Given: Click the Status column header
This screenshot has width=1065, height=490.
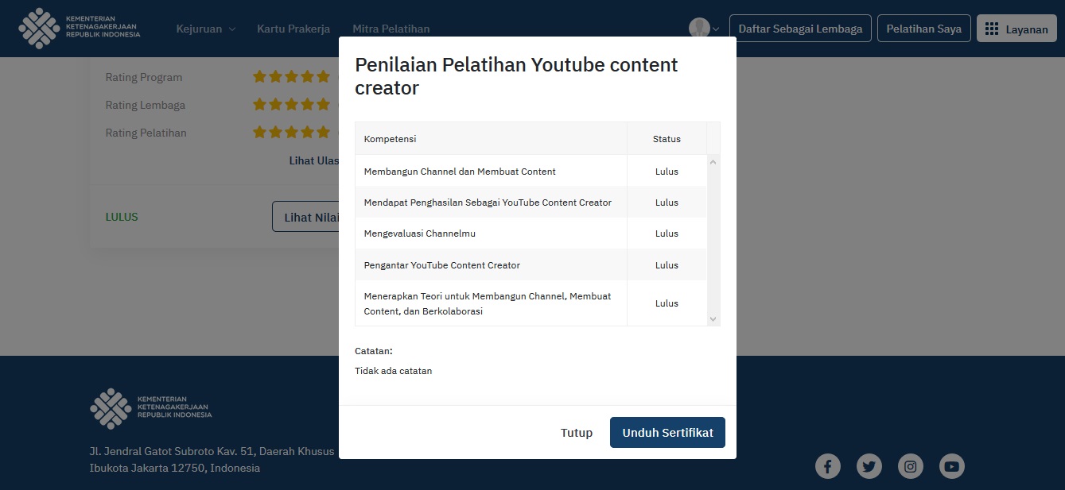Looking at the screenshot, I should pyautogui.click(x=667, y=139).
